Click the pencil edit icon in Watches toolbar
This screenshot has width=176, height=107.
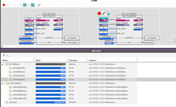click(4, 55)
